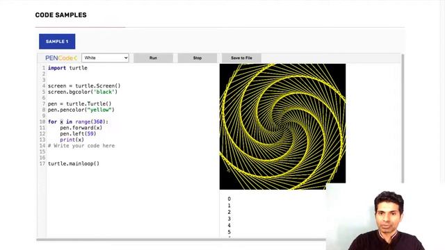
Task: Click the PENCode logo
Action: (61, 58)
